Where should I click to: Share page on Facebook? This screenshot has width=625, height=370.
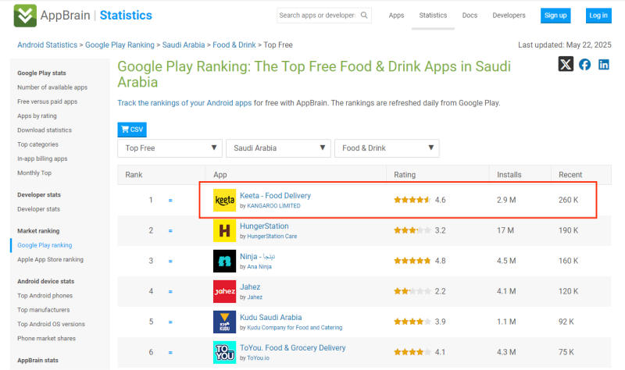pos(584,65)
